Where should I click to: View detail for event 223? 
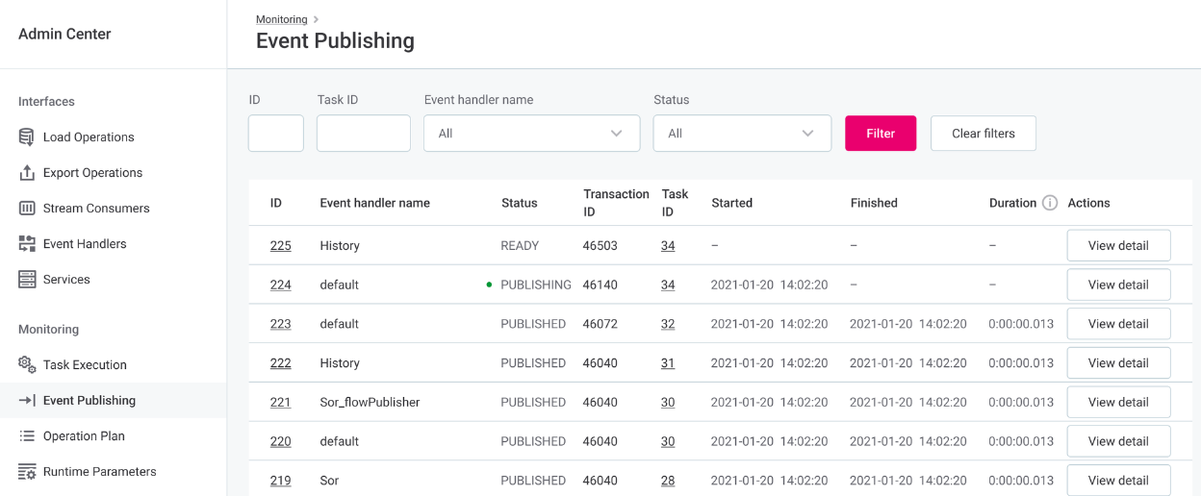[x=1117, y=324]
